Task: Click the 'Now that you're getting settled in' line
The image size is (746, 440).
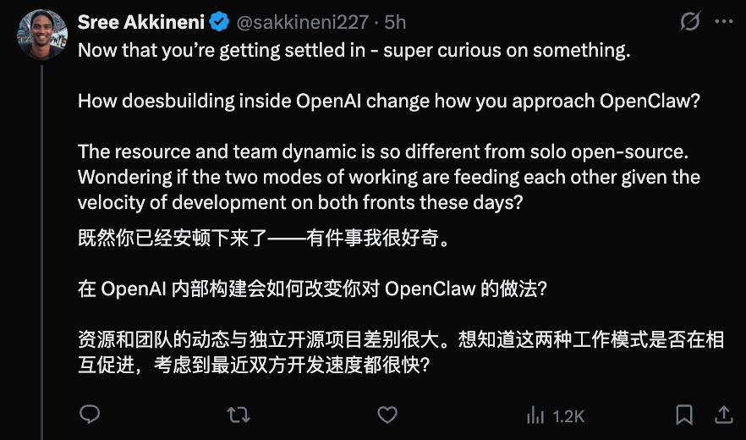Action: [354, 50]
